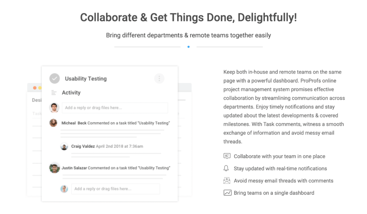Click the avatar beside the top reply box
This screenshot has width=367, height=214.
click(x=54, y=108)
